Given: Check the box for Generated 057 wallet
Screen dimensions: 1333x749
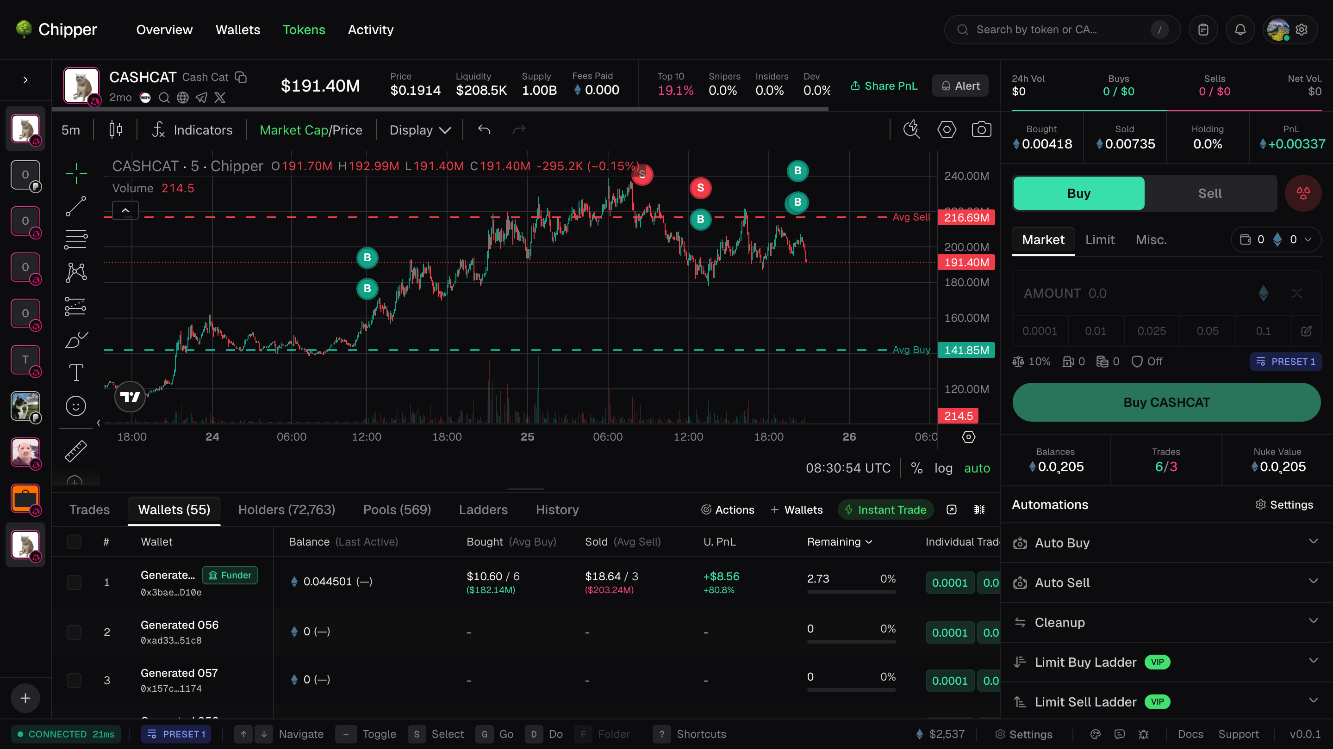Looking at the screenshot, I should coord(74,681).
